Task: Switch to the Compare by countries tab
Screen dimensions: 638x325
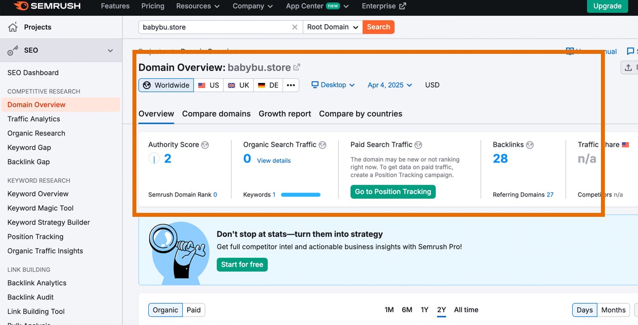Action: pos(361,114)
